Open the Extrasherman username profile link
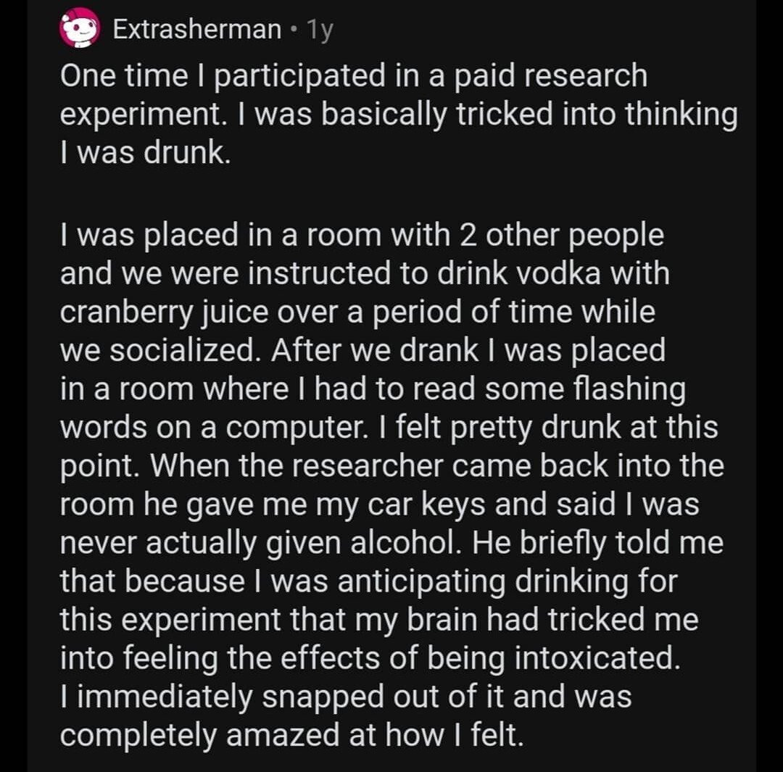 coord(197,30)
